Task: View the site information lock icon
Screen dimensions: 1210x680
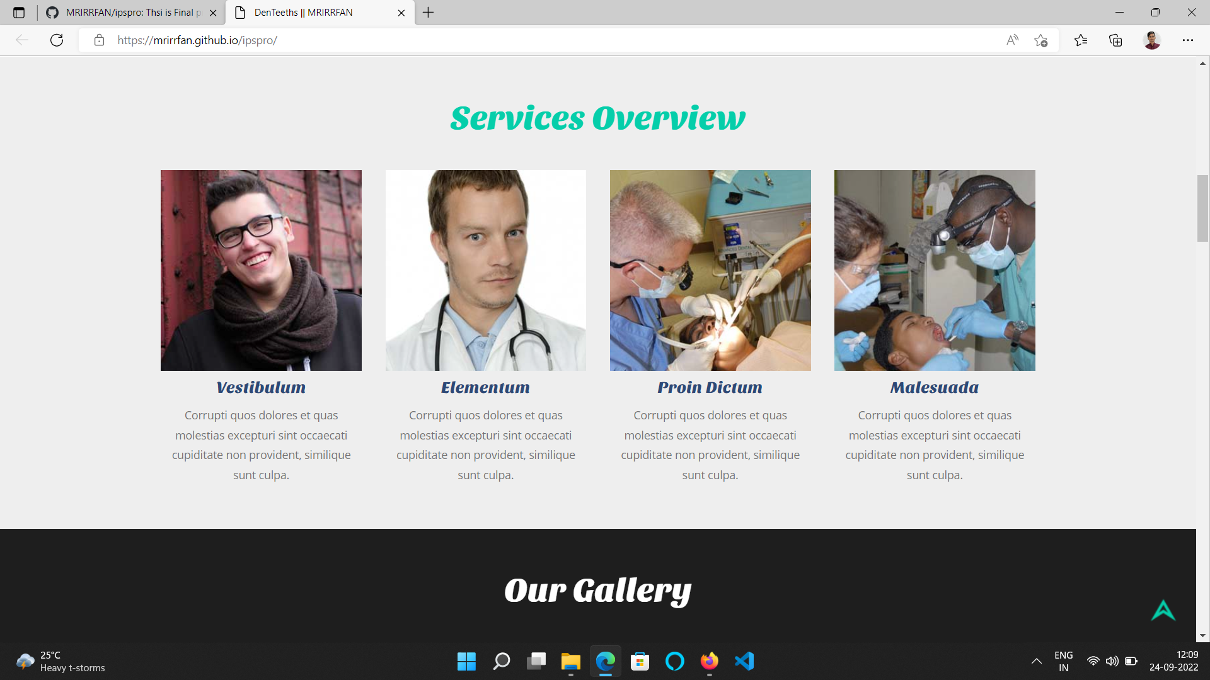Action: 99,40
